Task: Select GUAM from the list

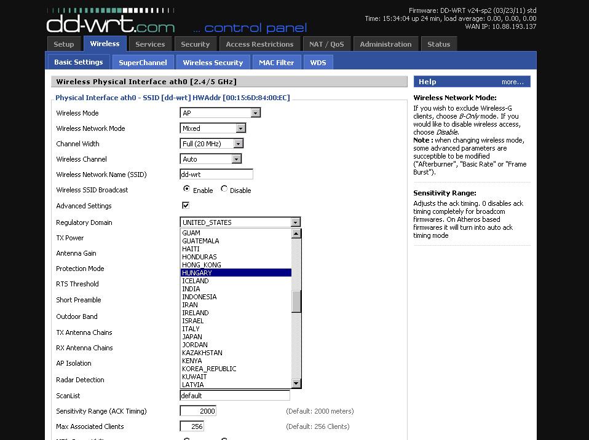Action: pyautogui.click(x=236, y=233)
